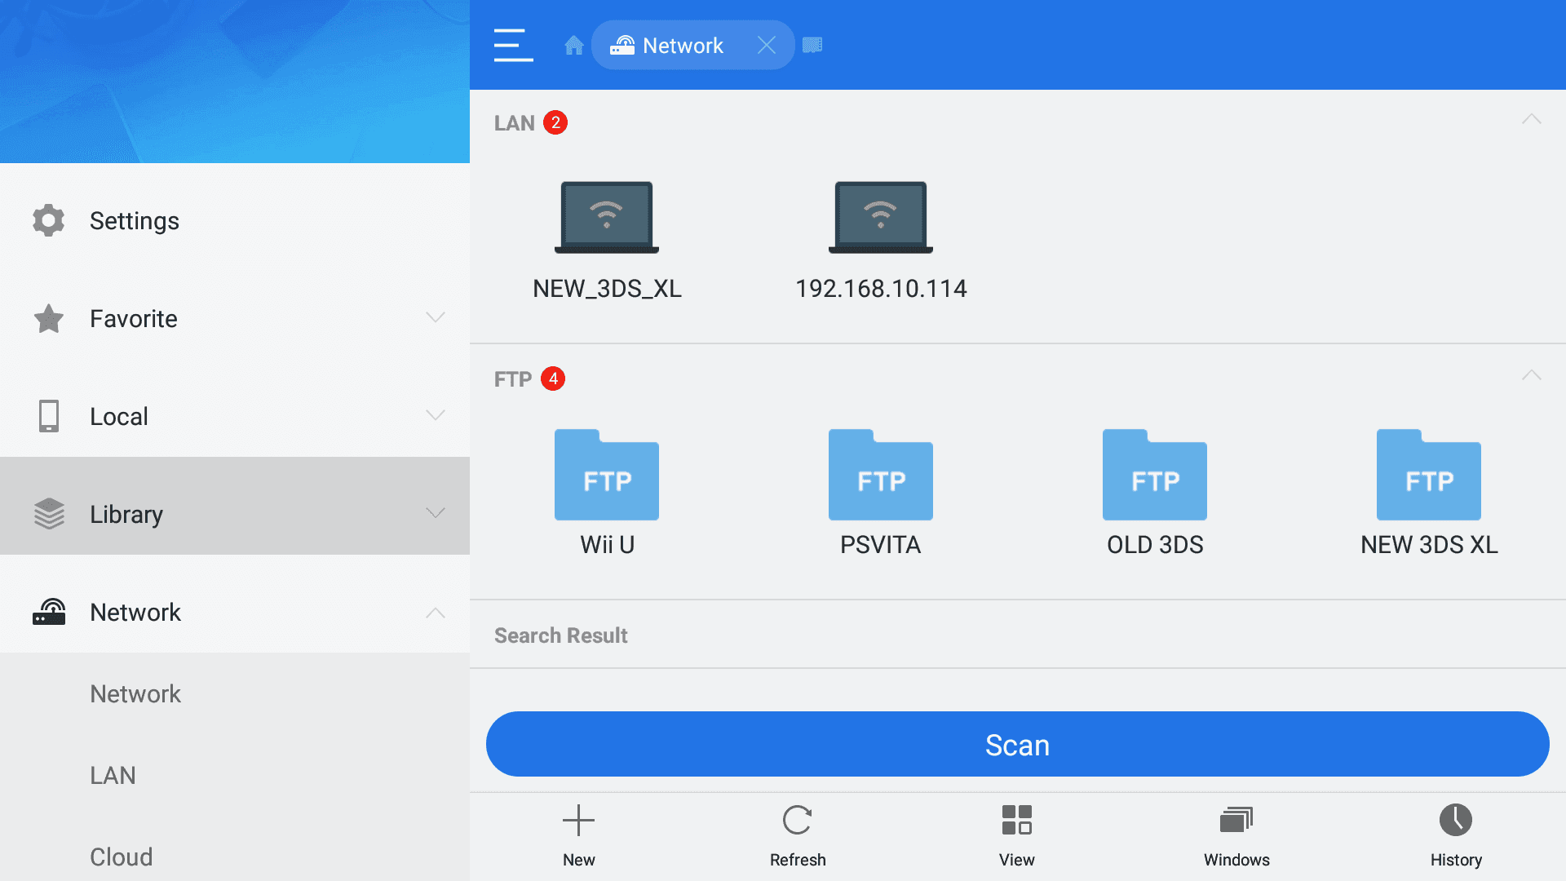Screen dimensions: 1566x881
Task: Select LAN sub-item in sidebar
Action: point(113,775)
